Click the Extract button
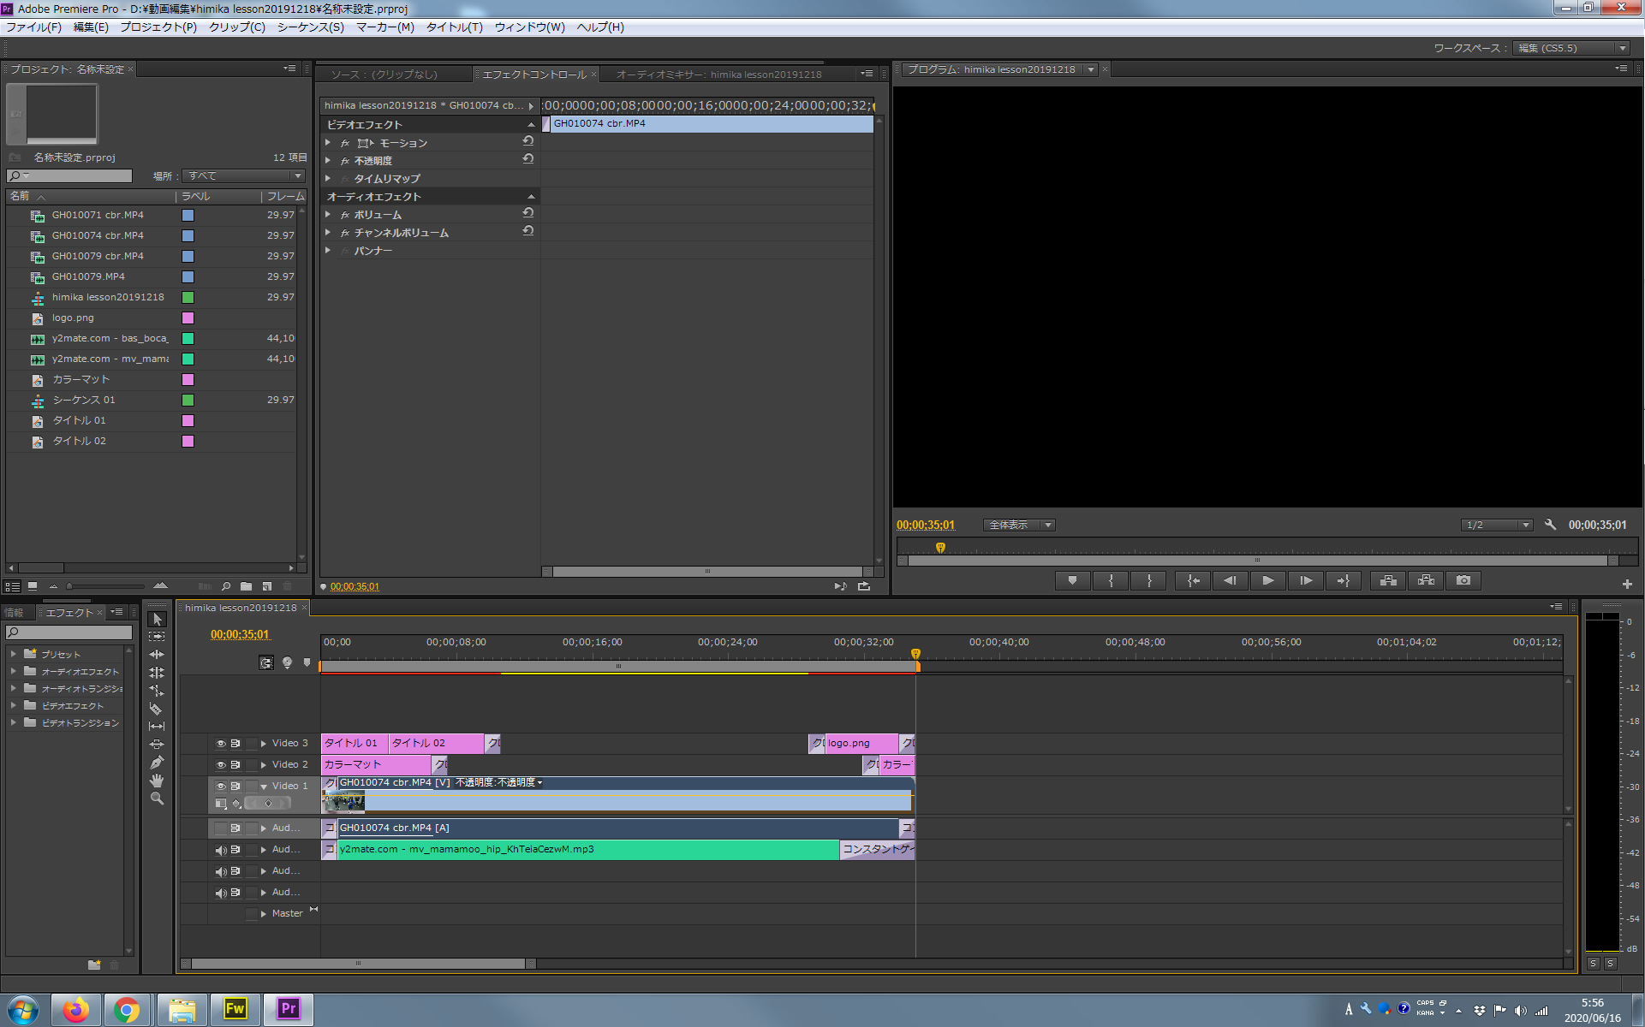Image resolution: width=1645 pixels, height=1027 pixels. pos(1426,580)
